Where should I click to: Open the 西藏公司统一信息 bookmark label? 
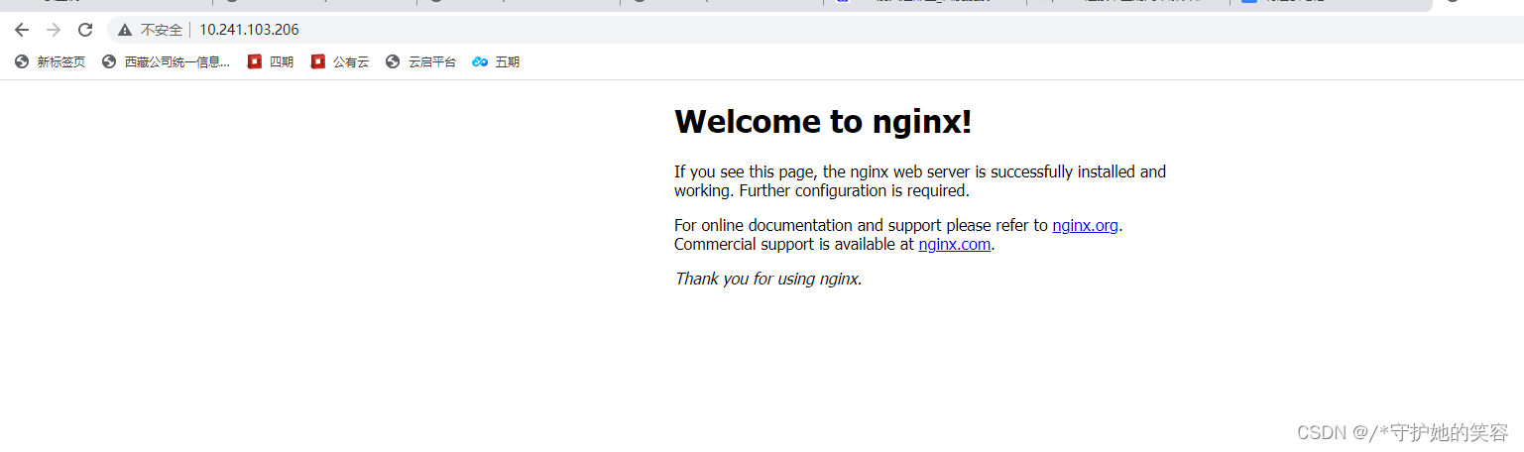pos(177,61)
